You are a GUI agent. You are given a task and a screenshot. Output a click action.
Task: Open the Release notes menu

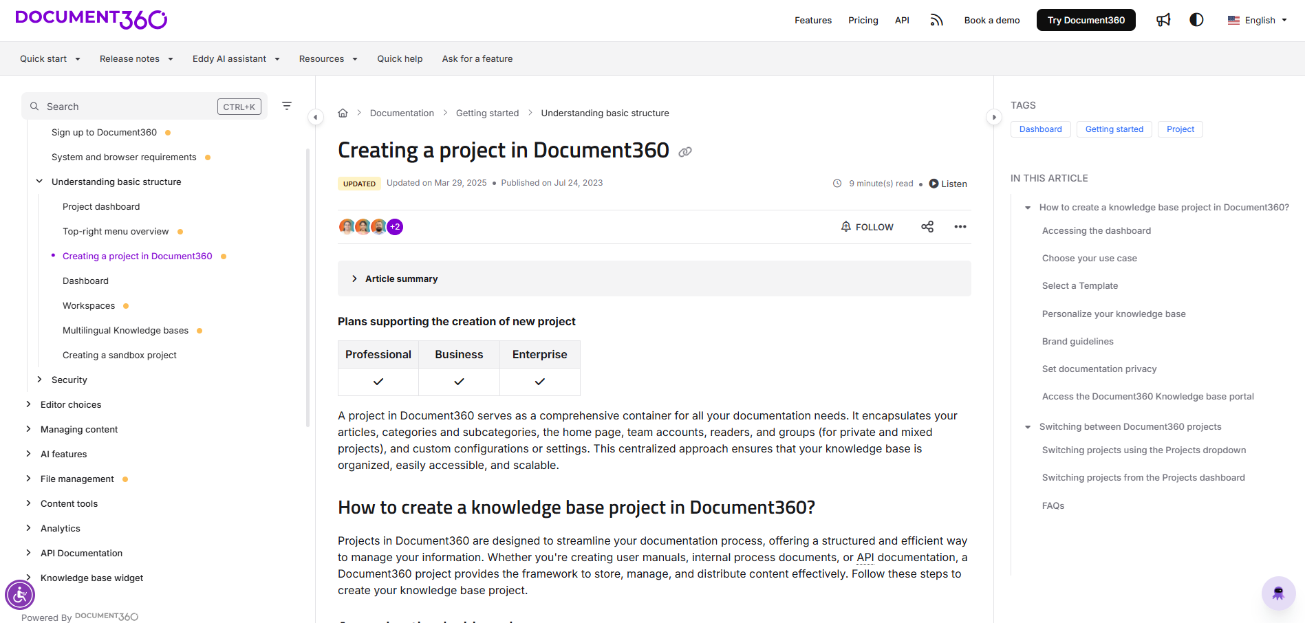coord(136,58)
